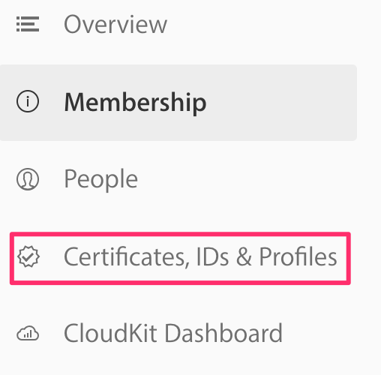
Task: Click the word "Dashboard" in the sidebar
Action: point(223,333)
